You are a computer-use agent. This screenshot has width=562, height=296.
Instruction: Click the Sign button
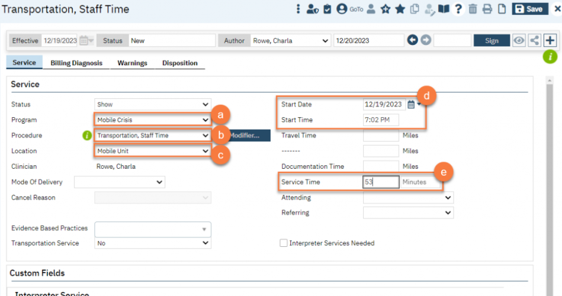[x=492, y=40]
